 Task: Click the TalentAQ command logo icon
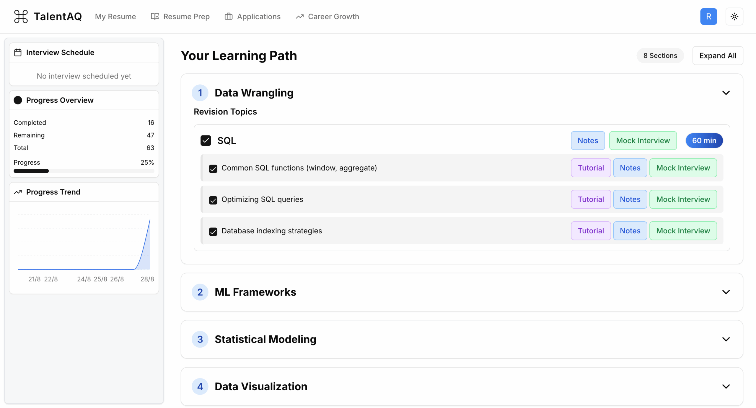(x=21, y=17)
